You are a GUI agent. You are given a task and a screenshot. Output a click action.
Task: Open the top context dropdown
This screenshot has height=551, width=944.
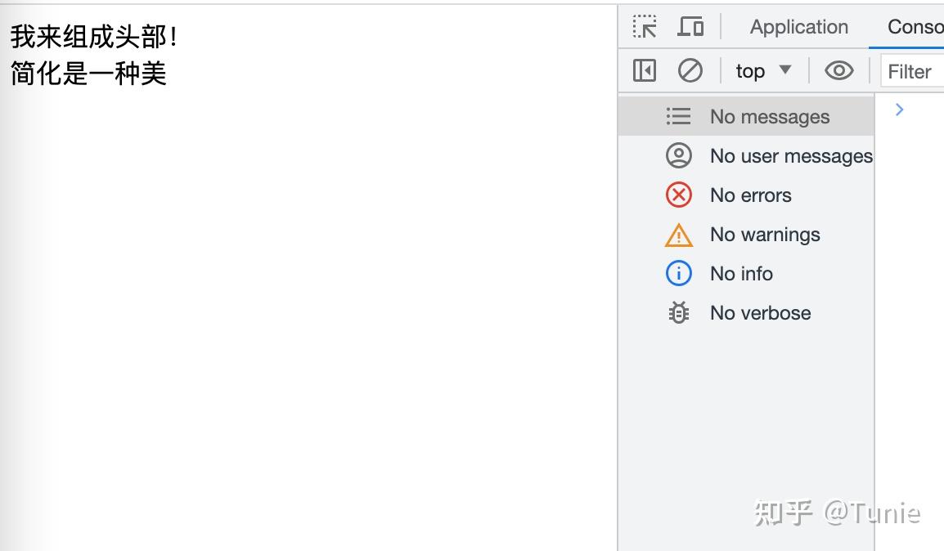click(x=763, y=71)
